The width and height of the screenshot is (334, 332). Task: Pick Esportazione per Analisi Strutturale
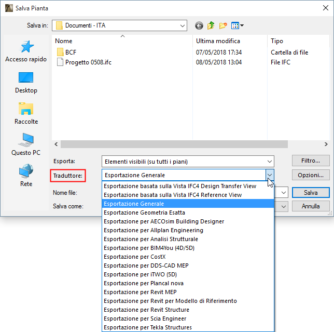188,239
